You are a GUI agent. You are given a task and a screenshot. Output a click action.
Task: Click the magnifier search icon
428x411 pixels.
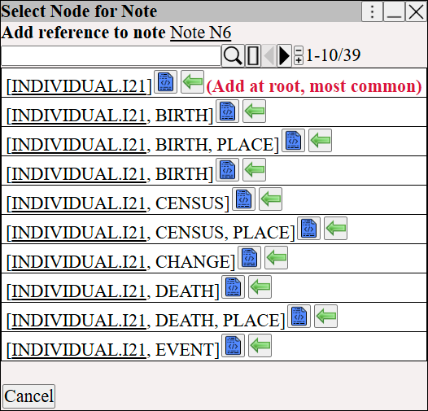coord(233,55)
